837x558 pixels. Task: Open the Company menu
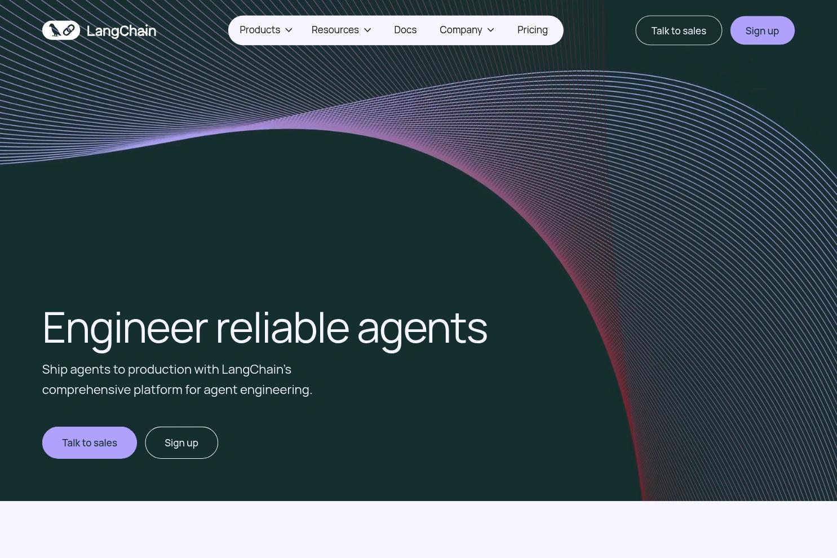point(460,30)
